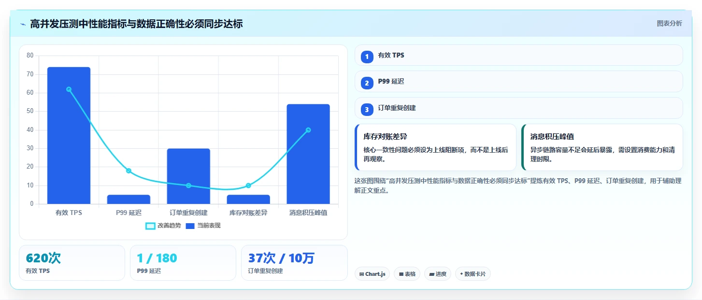702x300 pixels.
Task: Click the main title 高并发压测中性能指标
Action: point(136,24)
